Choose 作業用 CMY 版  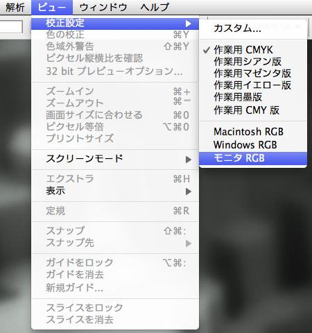pos(253,110)
